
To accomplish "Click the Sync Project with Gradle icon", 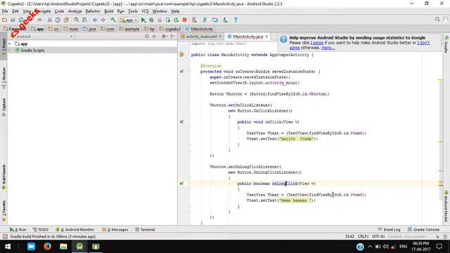I will tap(205, 20).
